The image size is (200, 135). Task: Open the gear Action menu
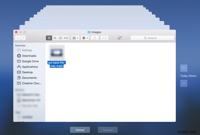pyautogui.click(x=85, y=38)
